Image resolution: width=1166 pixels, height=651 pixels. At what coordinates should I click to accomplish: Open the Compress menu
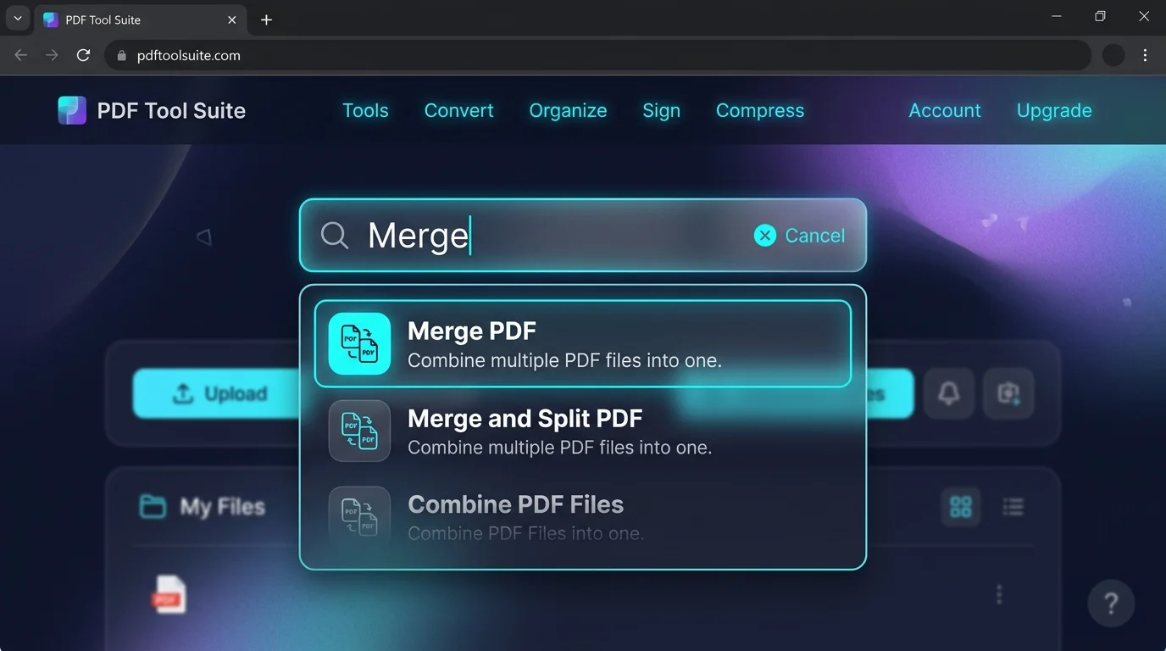760,110
